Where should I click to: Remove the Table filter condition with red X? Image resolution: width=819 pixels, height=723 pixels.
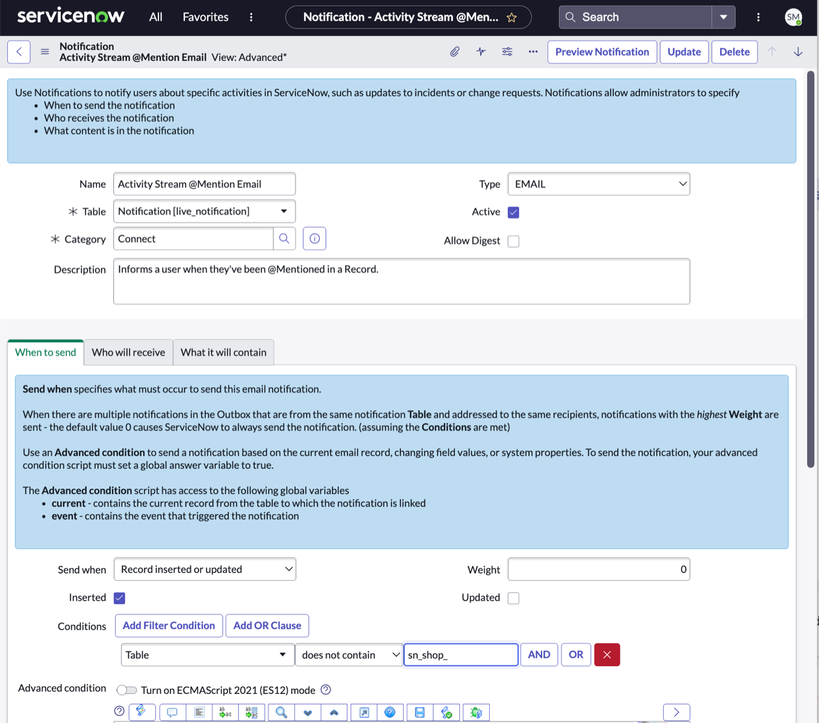point(607,654)
